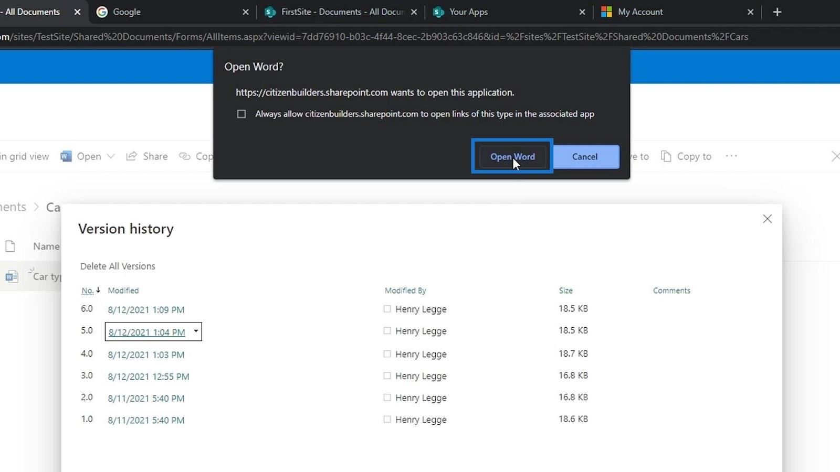Close the My Account tab
The image size is (840, 472).
tap(750, 12)
